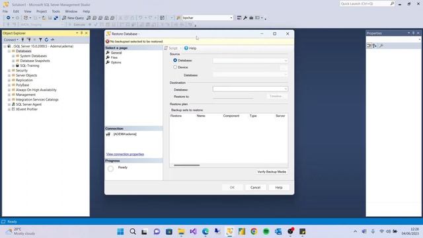Image resolution: width=423 pixels, height=238 pixels.
Task: Refresh the Object Explorer tree
Action: point(46,40)
